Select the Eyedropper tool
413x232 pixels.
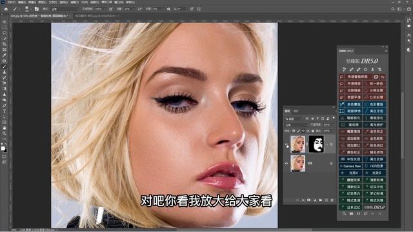tap(5, 55)
